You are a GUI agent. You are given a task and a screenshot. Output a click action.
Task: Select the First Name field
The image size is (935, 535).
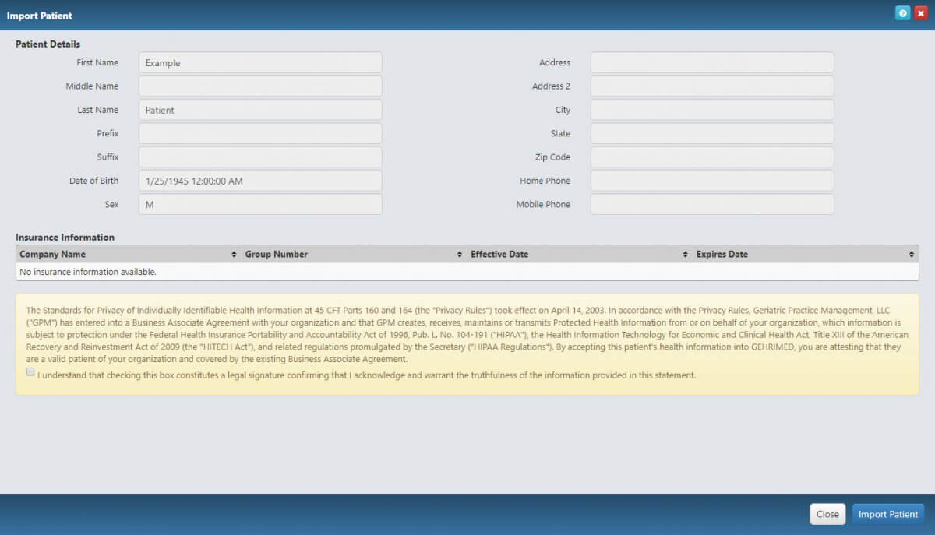(260, 62)
